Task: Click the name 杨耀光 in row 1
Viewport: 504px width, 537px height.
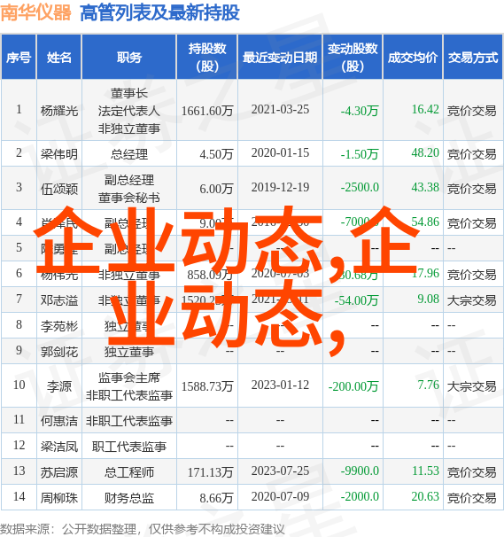Action: click(59, 111)
